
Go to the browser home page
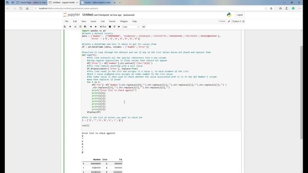coord(27,9)
